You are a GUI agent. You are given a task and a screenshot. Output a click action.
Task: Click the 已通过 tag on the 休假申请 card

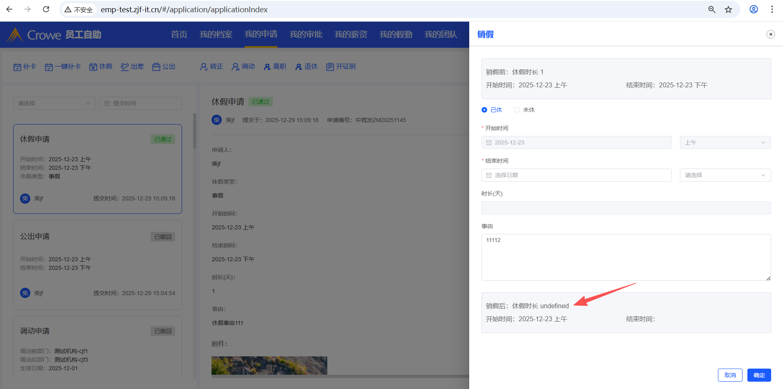tap(163, 139)
